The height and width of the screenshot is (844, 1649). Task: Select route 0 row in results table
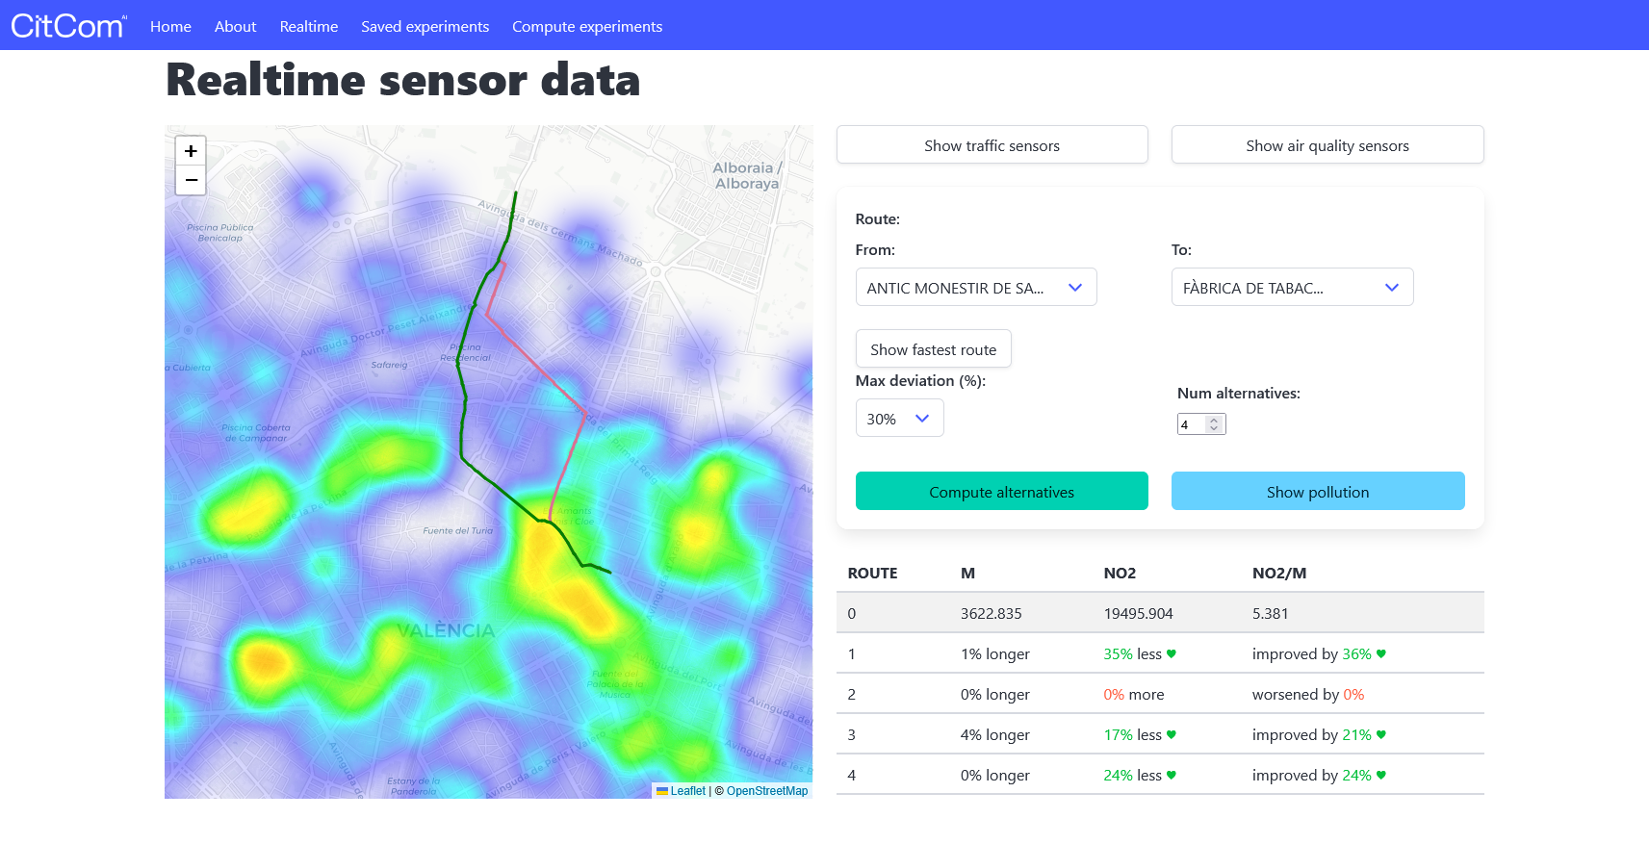1159,613
